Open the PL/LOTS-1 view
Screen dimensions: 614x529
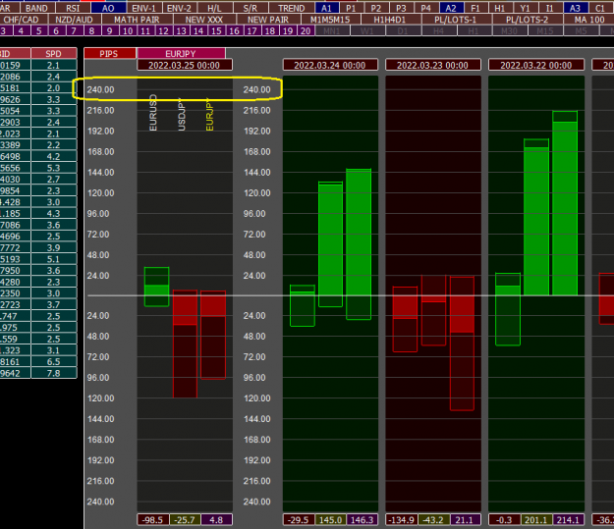click(456, 20)
